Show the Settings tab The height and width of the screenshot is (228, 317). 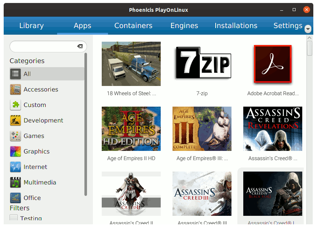(288, 25)
